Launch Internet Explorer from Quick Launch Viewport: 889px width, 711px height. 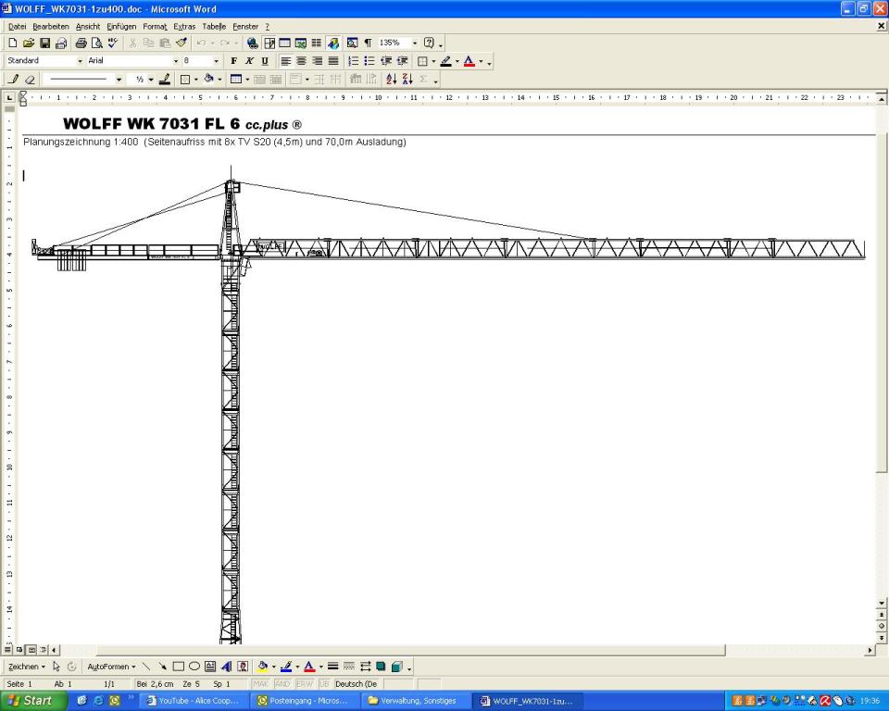[98, 701]
